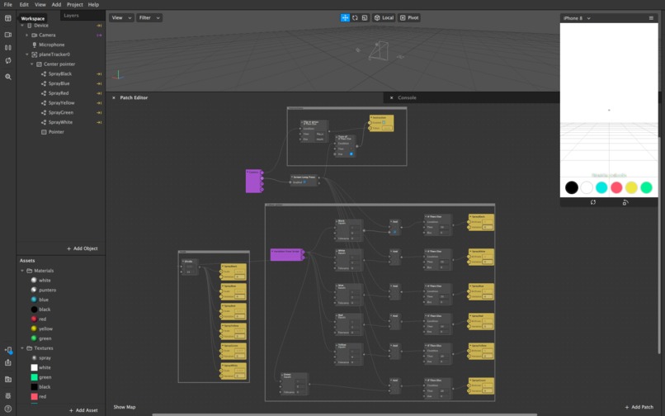Click the pause icon in left sidebar
665x416 pixels.
pyautogui.click(x=8, y=48)
